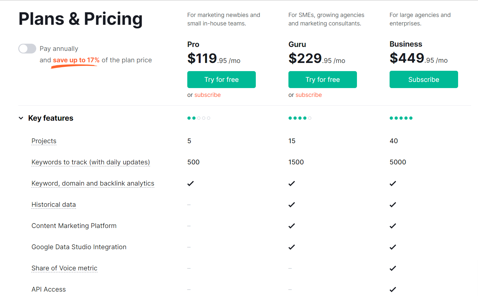Click the Business checkmark for API Access
Viewport: 478px width, 303px height.
coord(393,289)
